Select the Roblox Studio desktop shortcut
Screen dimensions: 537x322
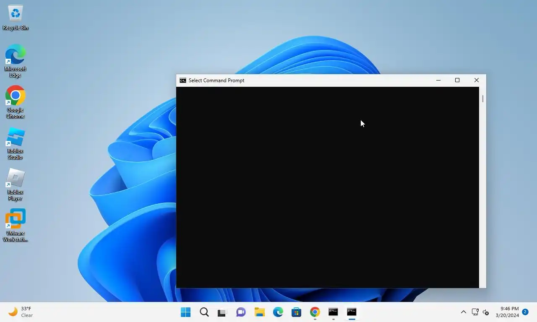tap(16, 143)
